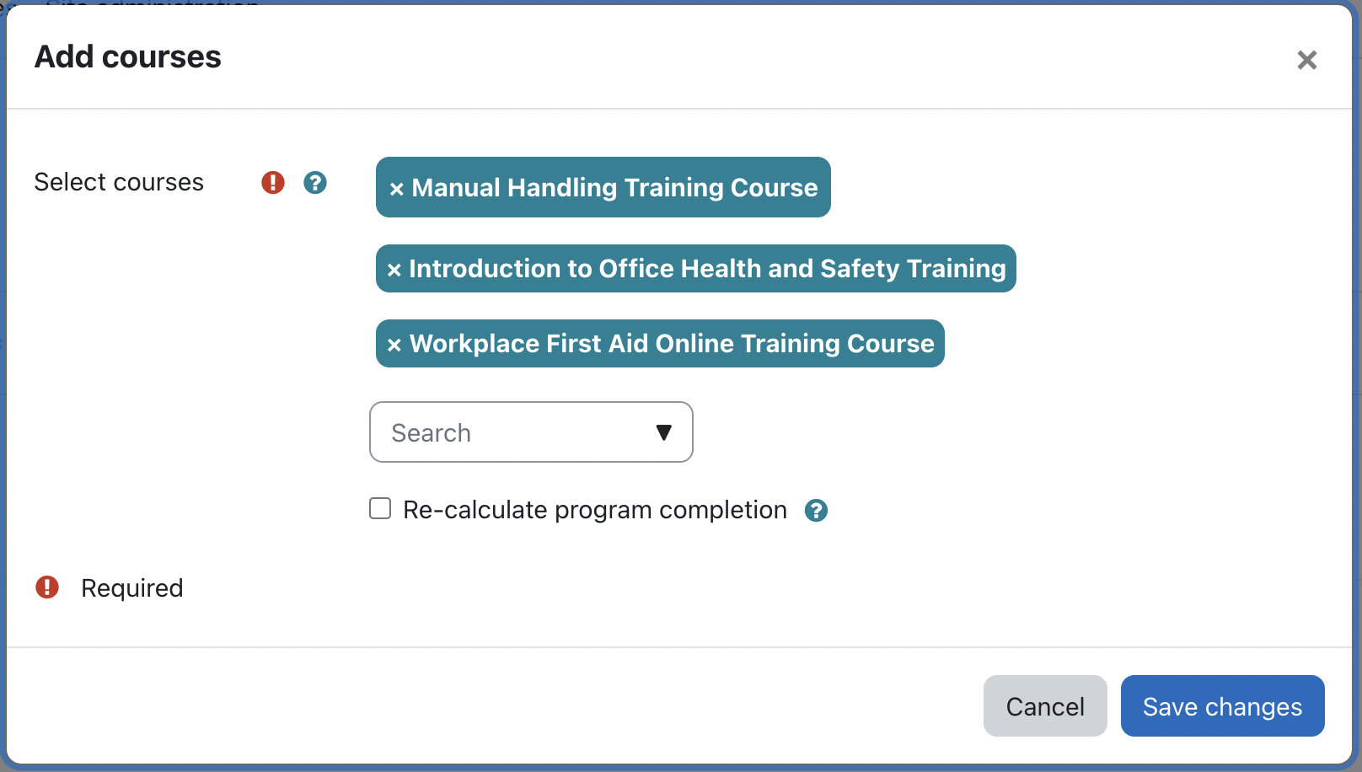The height and width of the screenshot is (772, 1362).
Task: Open help for Select courses
Action: point(315,182)
